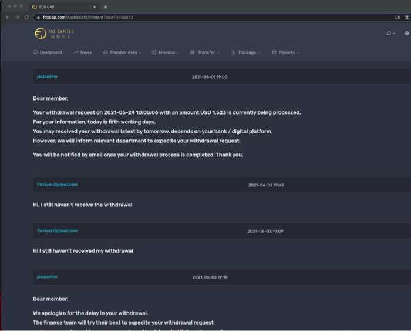Click the first jacqueline sender name
Viewport: 411px width, 331px height.
[47, 76]
